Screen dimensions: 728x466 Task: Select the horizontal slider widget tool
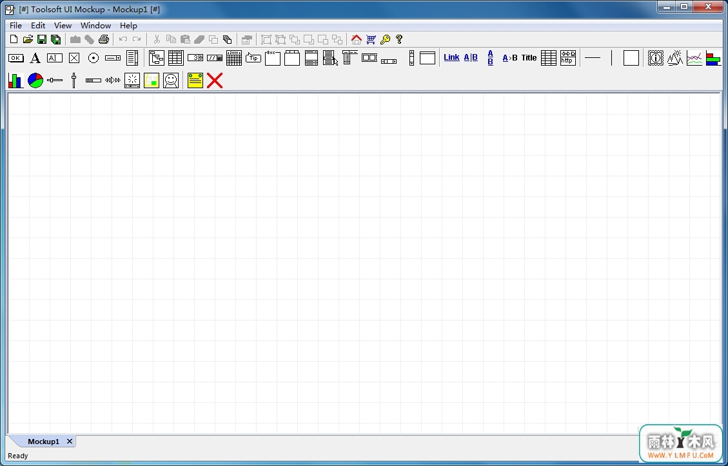(55, 80)
